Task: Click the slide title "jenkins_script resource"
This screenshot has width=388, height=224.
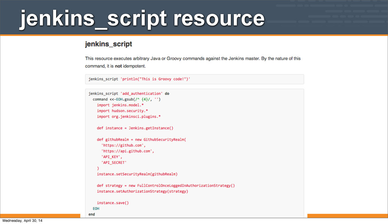Action: click(142, 18)
